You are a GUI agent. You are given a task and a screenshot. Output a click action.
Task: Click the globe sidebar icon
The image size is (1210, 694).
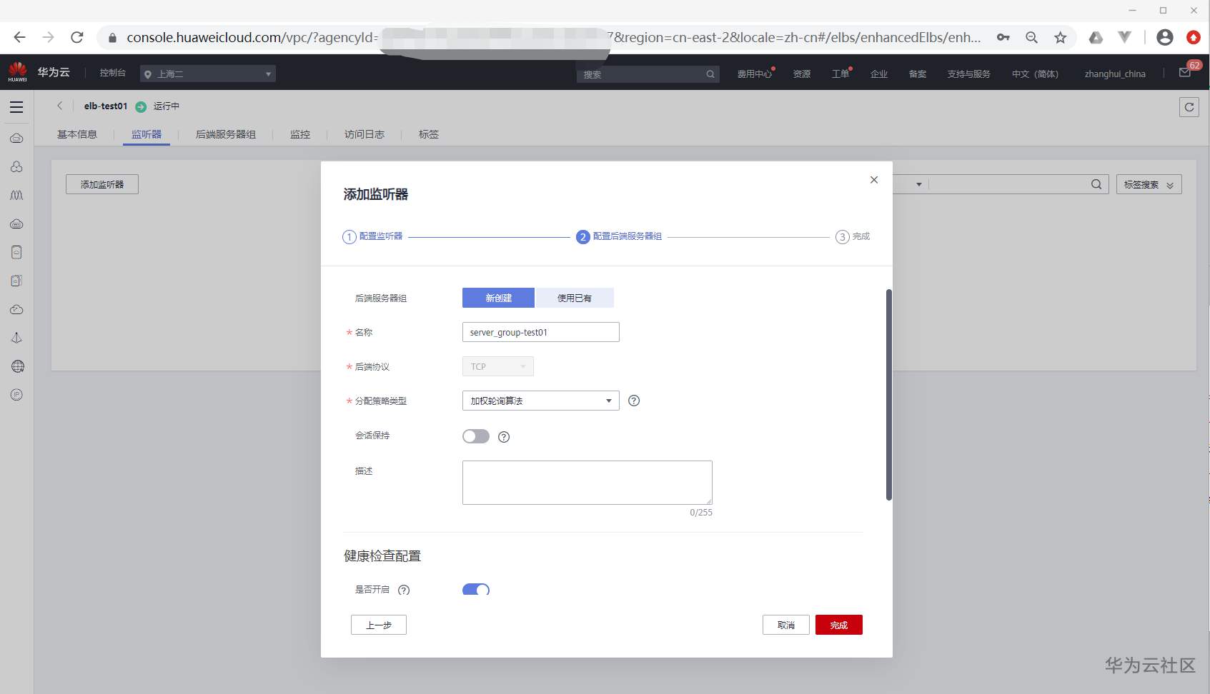(17, 366)
